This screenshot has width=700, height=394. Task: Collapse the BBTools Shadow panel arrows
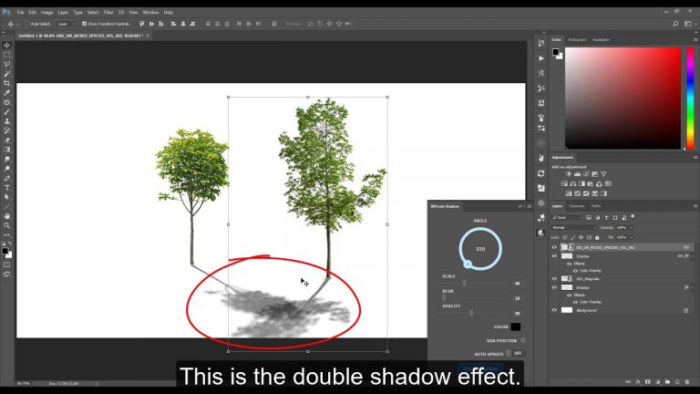[x=520, y=206]
